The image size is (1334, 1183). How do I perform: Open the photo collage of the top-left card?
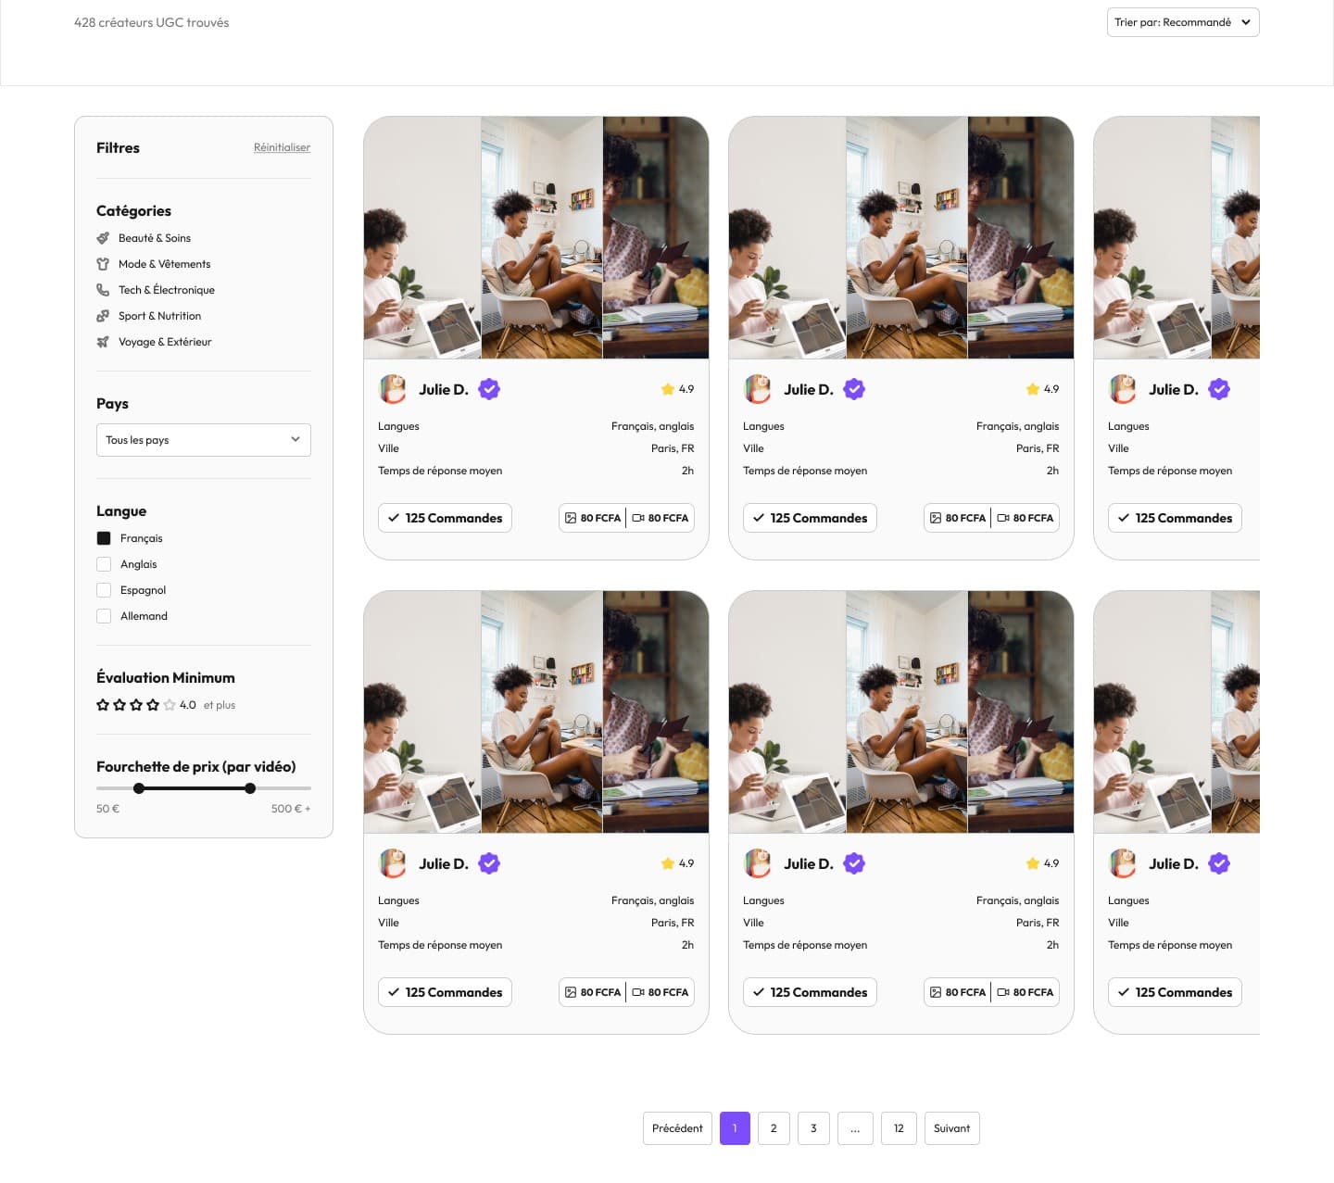click(x=536, y=237)
